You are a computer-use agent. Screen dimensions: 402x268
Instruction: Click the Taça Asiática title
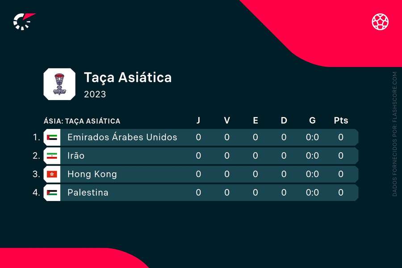(128, 78)
